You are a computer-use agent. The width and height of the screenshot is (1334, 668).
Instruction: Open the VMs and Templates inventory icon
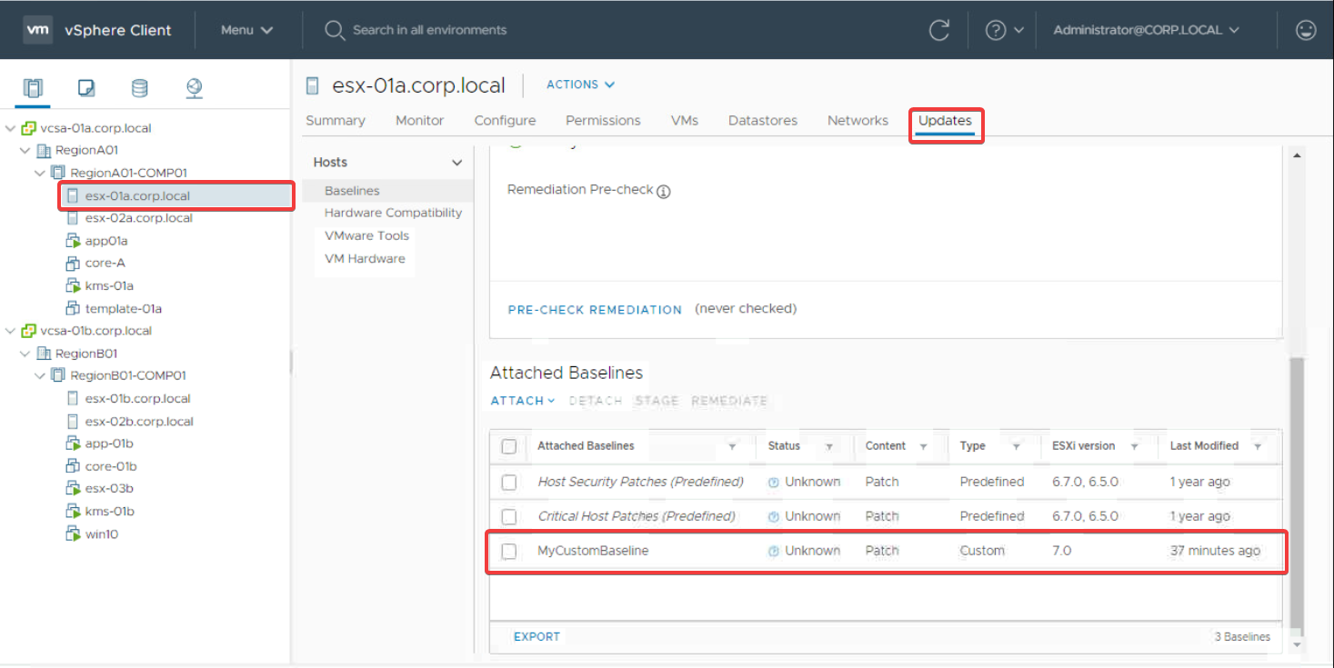click(86, 88)
